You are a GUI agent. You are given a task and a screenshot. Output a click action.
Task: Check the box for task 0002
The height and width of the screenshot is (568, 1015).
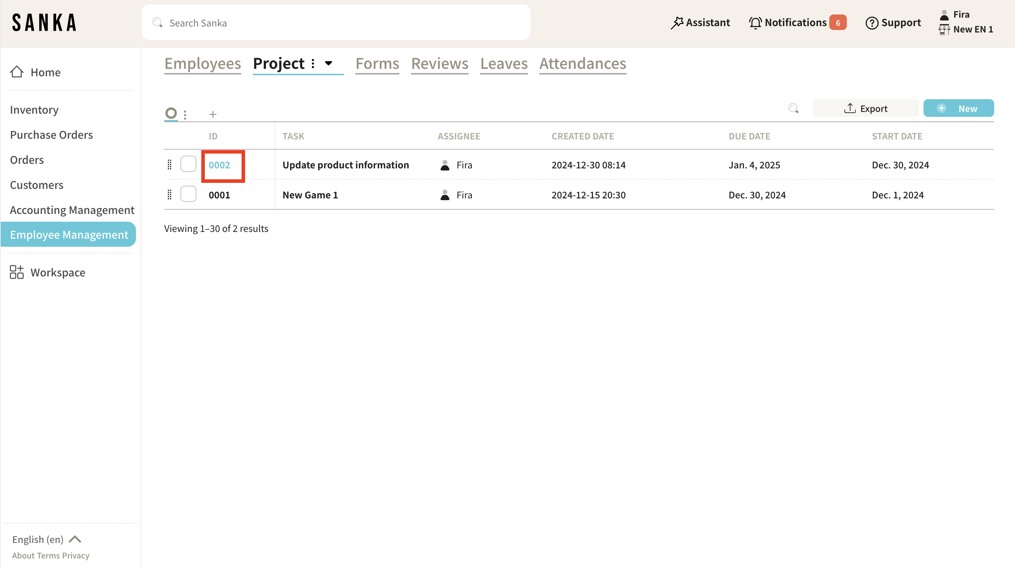coord(188,164)
